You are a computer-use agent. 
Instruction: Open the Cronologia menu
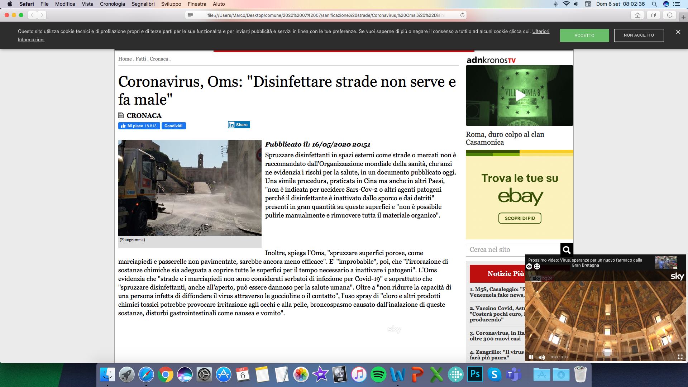(112, 4)
